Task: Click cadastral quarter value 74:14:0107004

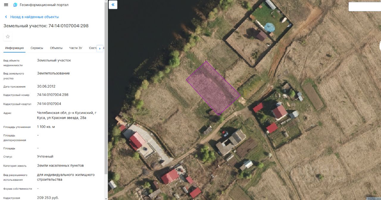Action: tap(49, 104)
